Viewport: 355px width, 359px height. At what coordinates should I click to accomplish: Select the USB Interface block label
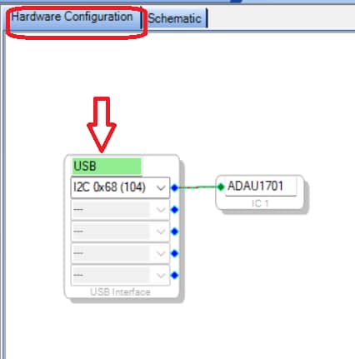click(120, 292)
